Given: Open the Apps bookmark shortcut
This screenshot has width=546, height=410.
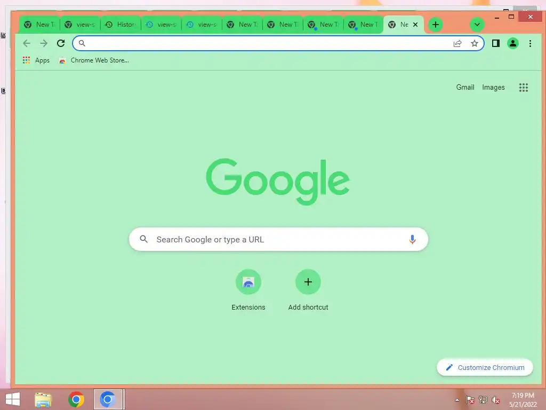Looking at the screenshot, I should pos(36,60).
